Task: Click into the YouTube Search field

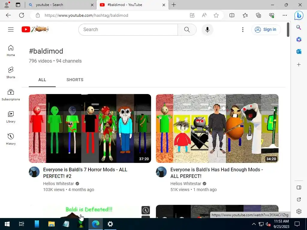Action: pos(128,30)
